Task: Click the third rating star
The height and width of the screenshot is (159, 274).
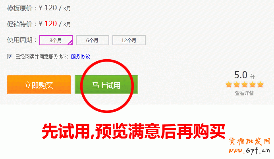Action: click(245, 85)
